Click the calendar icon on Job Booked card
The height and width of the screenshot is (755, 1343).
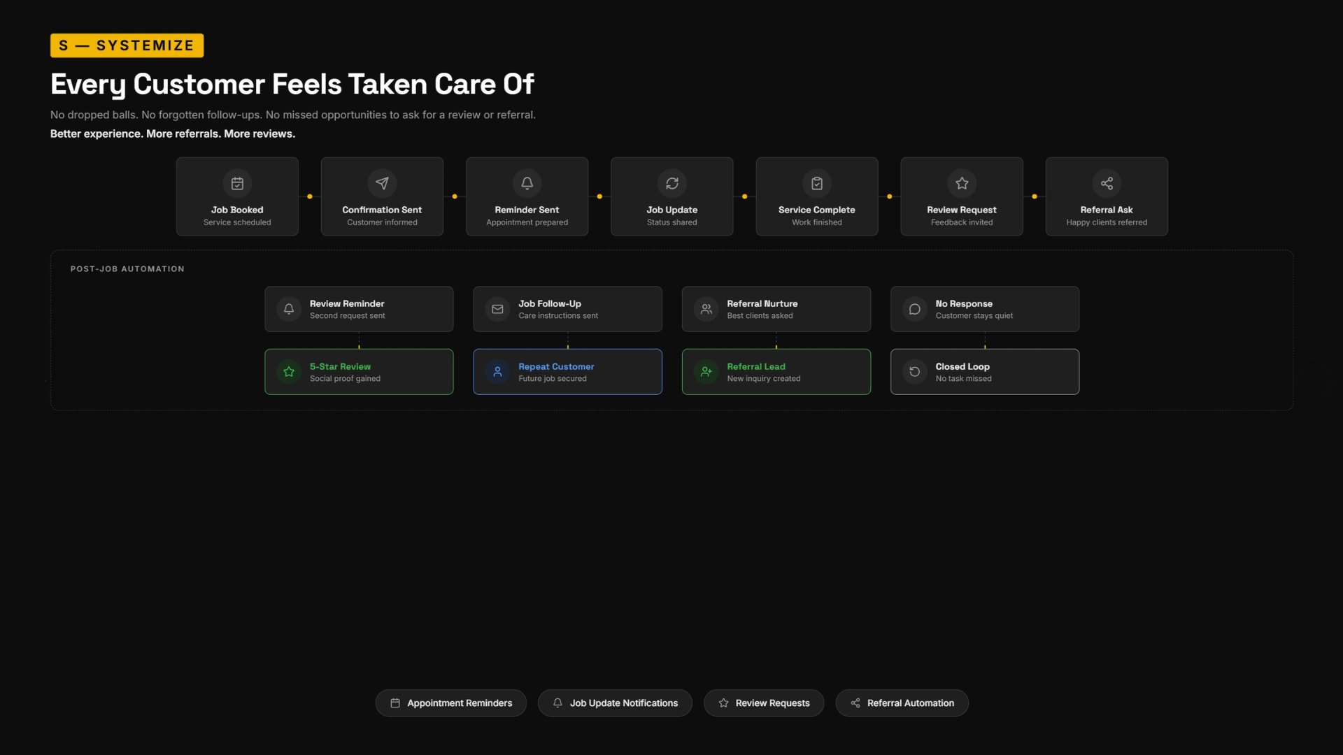[237, 183]
